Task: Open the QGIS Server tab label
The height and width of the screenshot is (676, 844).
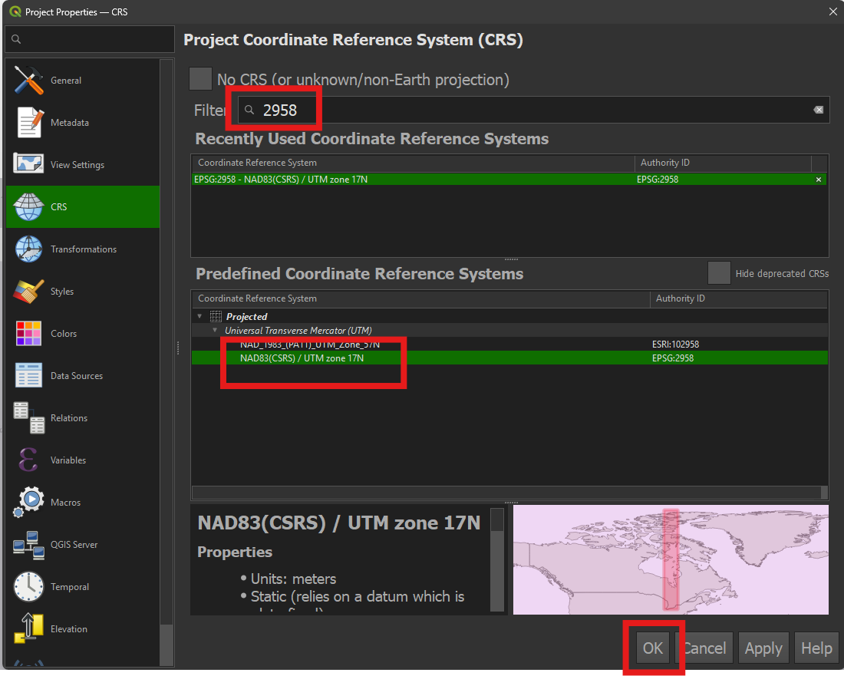Action: (74, 545)
